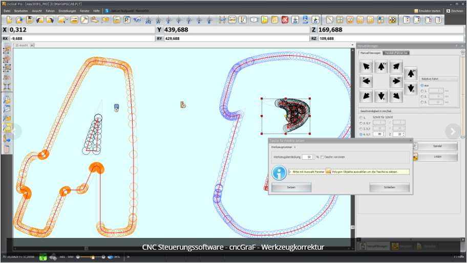Select speed option 4. X,Y radio button
This screenshot has width=467, height=263.
coord(361,134)
